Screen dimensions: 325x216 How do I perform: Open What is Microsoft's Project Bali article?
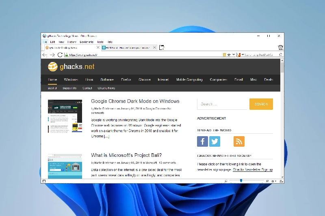(x=126, y=155)
